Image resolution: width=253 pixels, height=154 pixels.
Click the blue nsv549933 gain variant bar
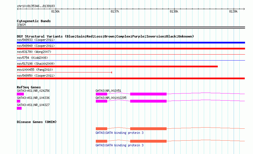click(x=131, y=43)
